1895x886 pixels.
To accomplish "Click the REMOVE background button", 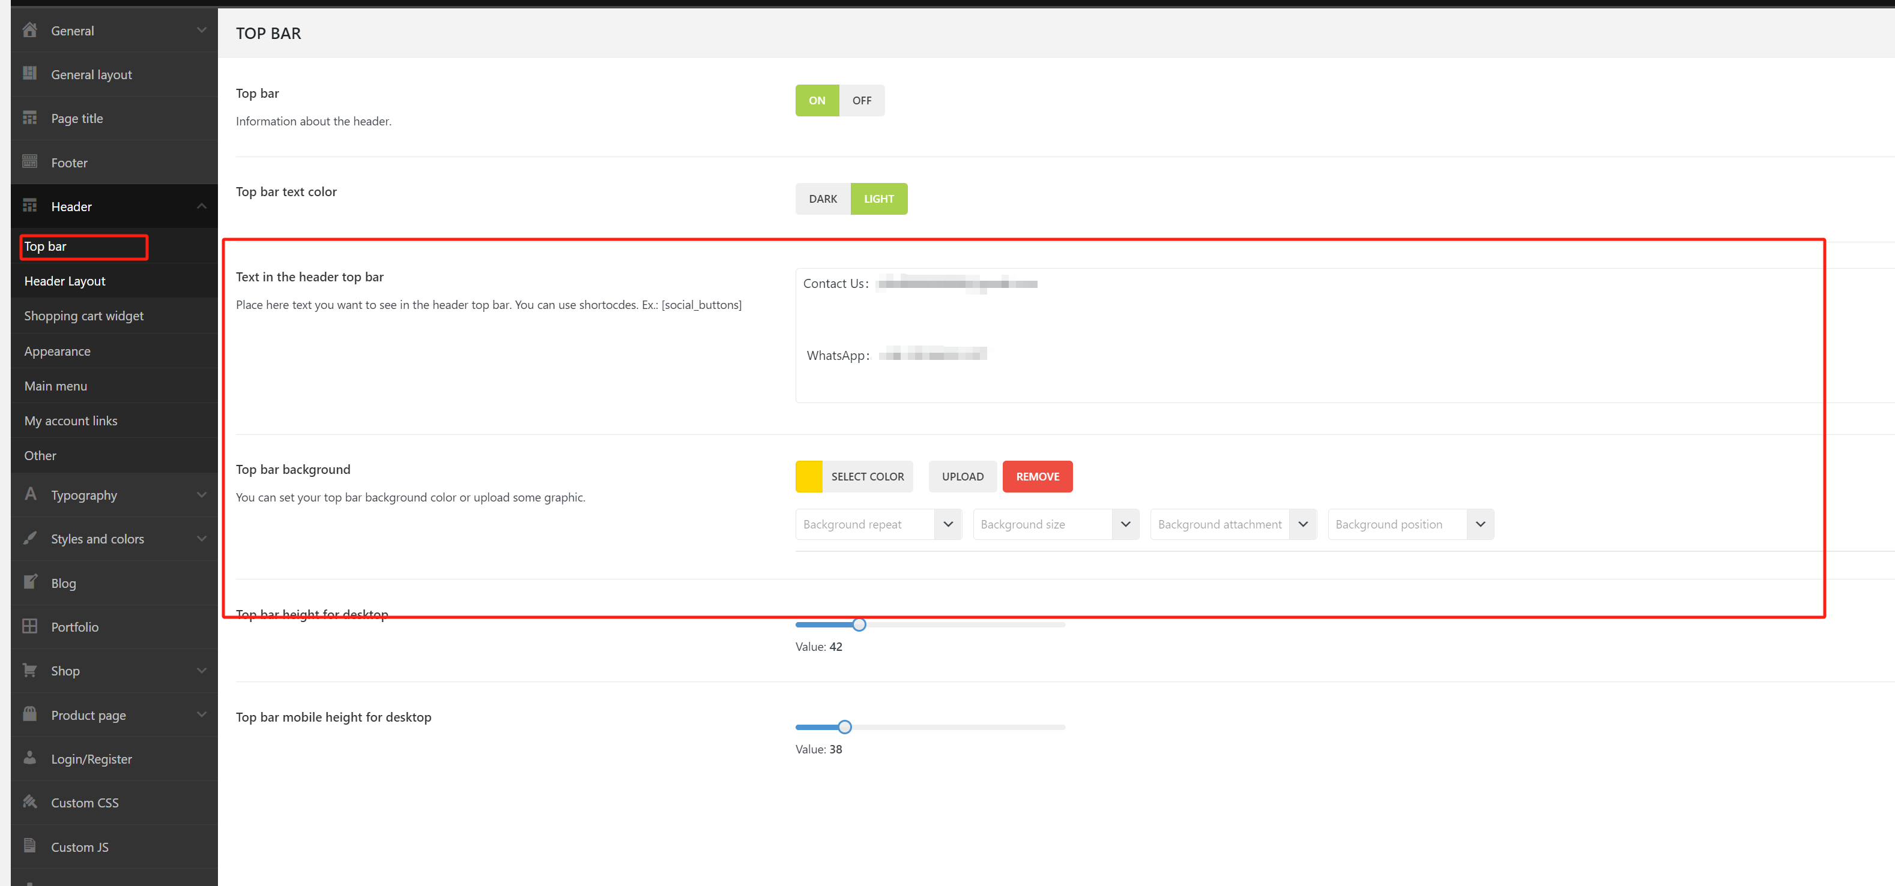I will coord(1037,476).
